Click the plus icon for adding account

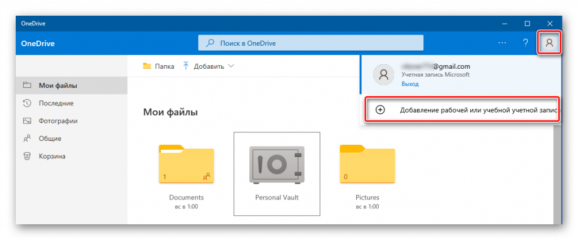(x=380, y=110)
